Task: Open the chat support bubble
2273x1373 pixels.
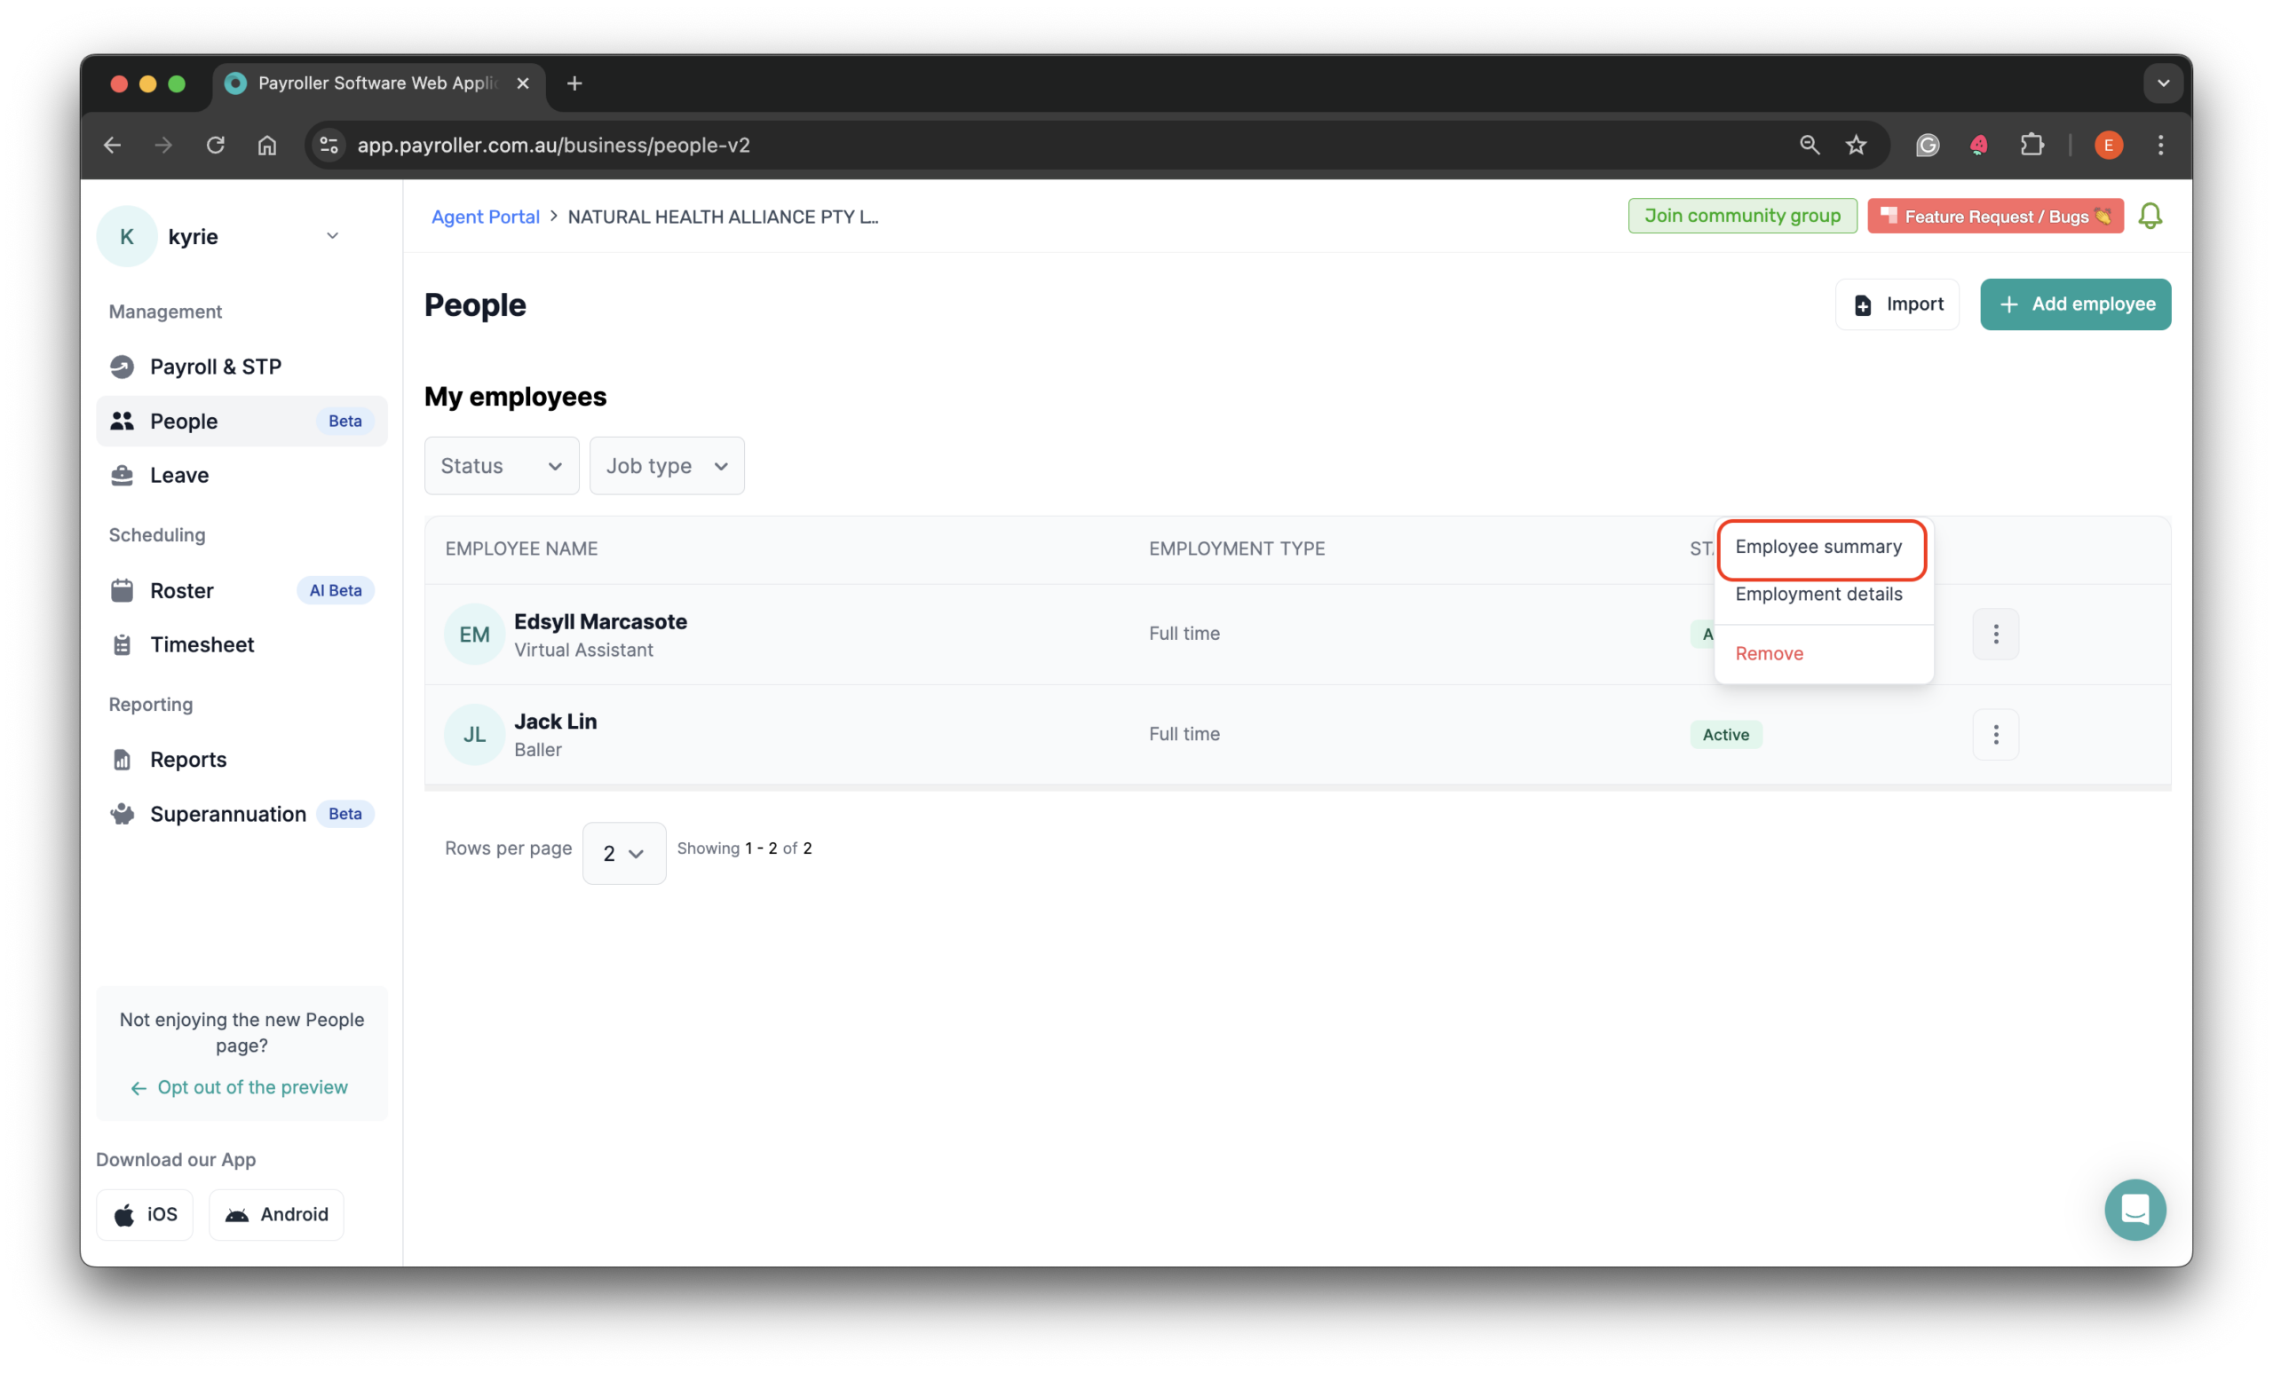Action: [x=2134, y=1209]
